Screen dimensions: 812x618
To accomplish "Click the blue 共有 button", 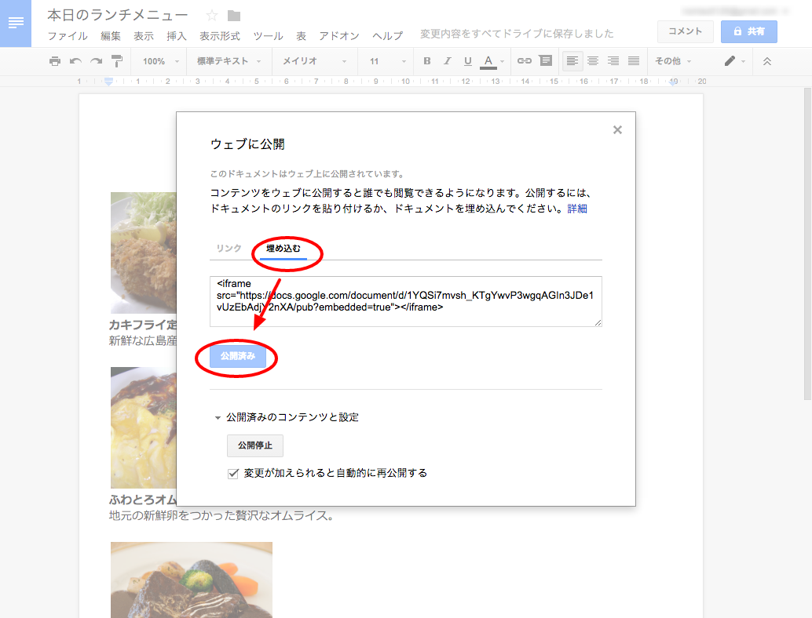I will [x=749, y=31].
